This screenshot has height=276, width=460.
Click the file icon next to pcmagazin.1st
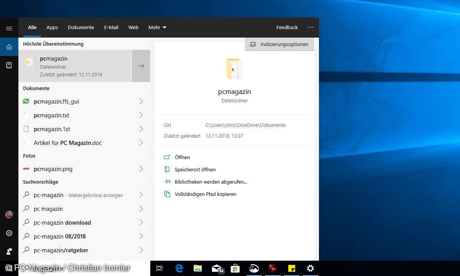(26, 129)
